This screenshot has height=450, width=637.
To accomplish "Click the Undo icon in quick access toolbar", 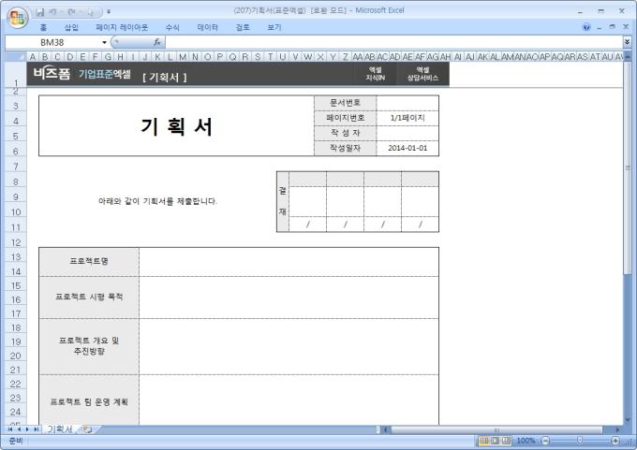I will 52,12.
